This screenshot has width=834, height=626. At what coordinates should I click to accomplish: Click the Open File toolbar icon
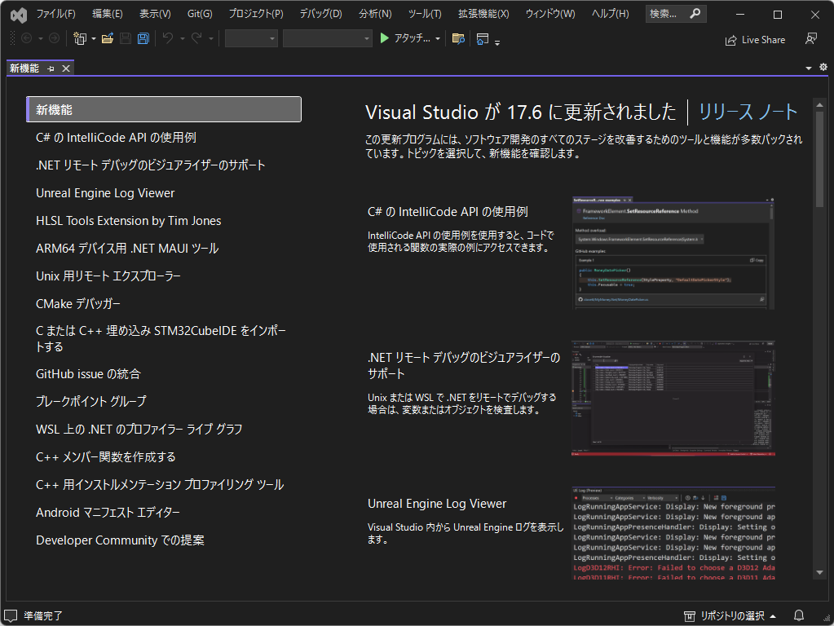click(108, 38)
